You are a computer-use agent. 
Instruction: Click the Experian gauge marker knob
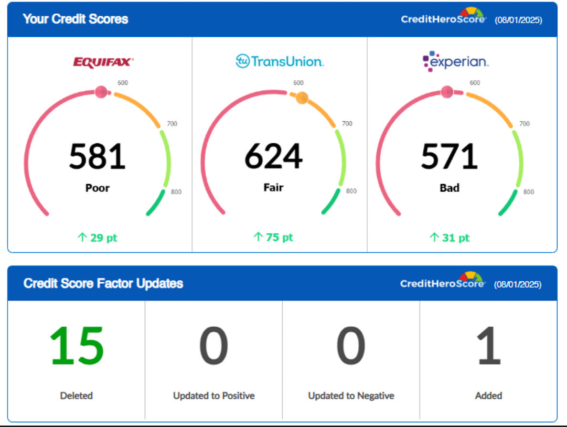[447, 92]
